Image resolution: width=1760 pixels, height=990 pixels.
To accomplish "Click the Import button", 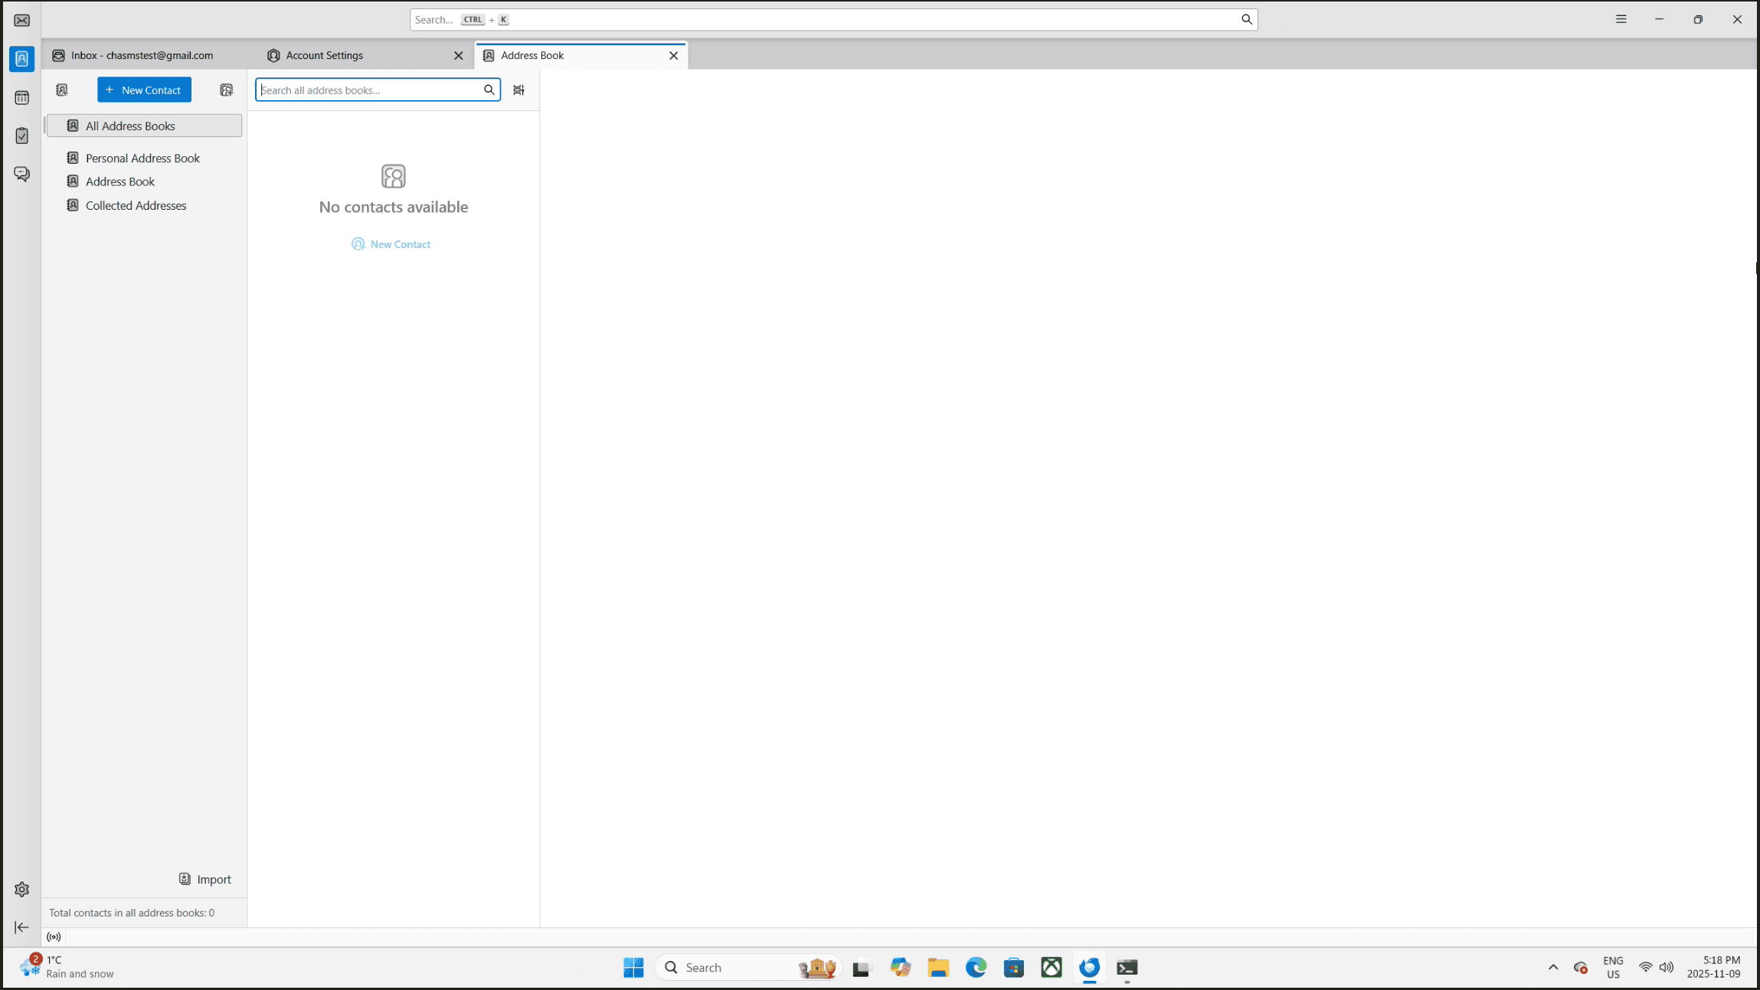I will (x=205, y=879).
